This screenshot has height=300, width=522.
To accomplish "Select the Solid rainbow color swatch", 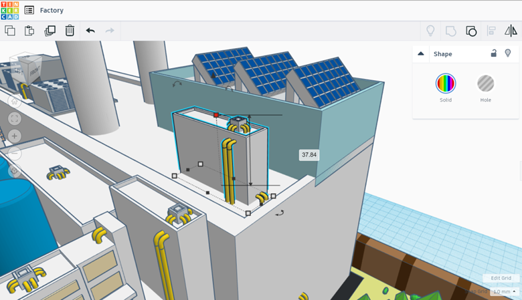I will click(x=446, y=84).
